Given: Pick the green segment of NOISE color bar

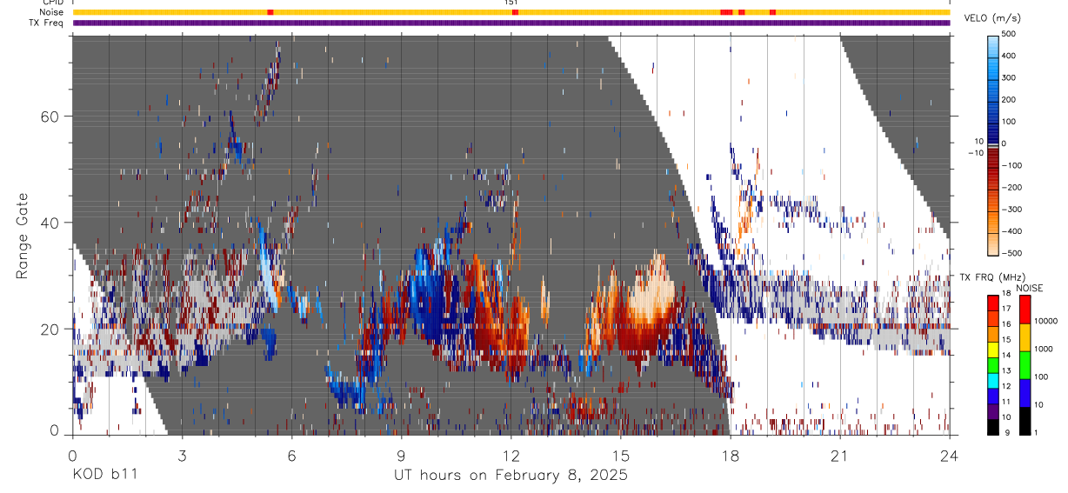Looking at the screenshot, I should (1024, 364).
